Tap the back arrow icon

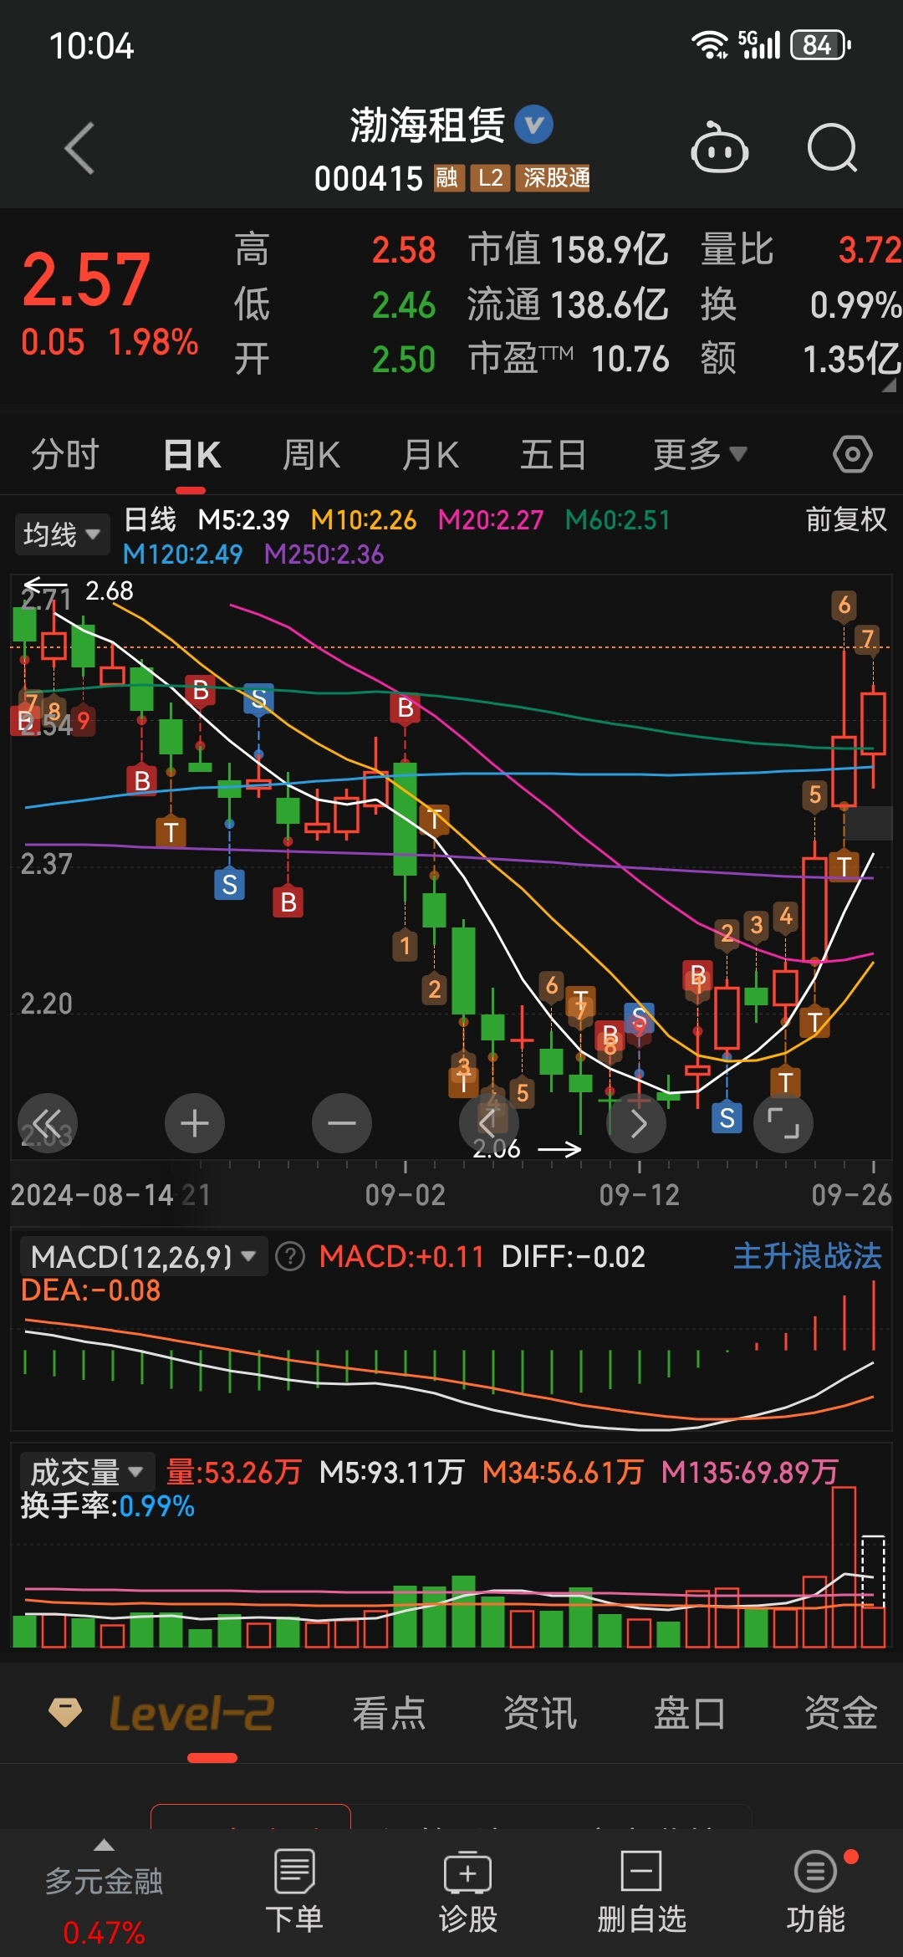(79, 149)
